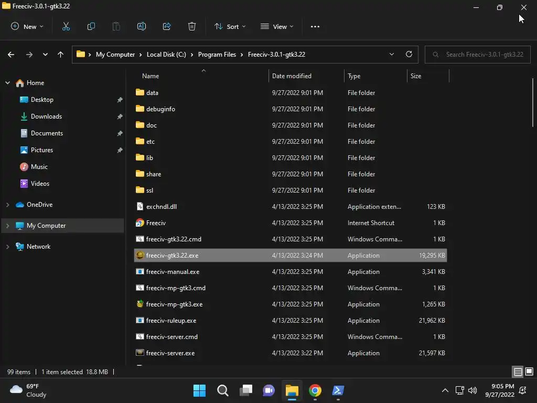Select freeciv-server.cmd file
Screen dimensions: 537x403
point(291,336)
